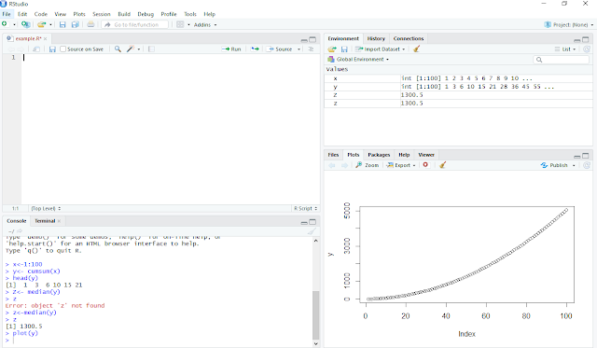The width and height of the screenshot is (597, 348).
Task: Switch to the Files tab
Action: (333, 155)
